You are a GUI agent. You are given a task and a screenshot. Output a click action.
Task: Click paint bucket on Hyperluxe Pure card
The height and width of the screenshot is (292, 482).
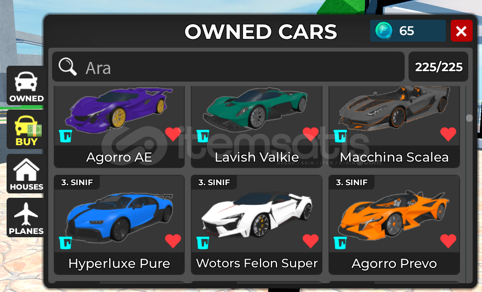65,243
